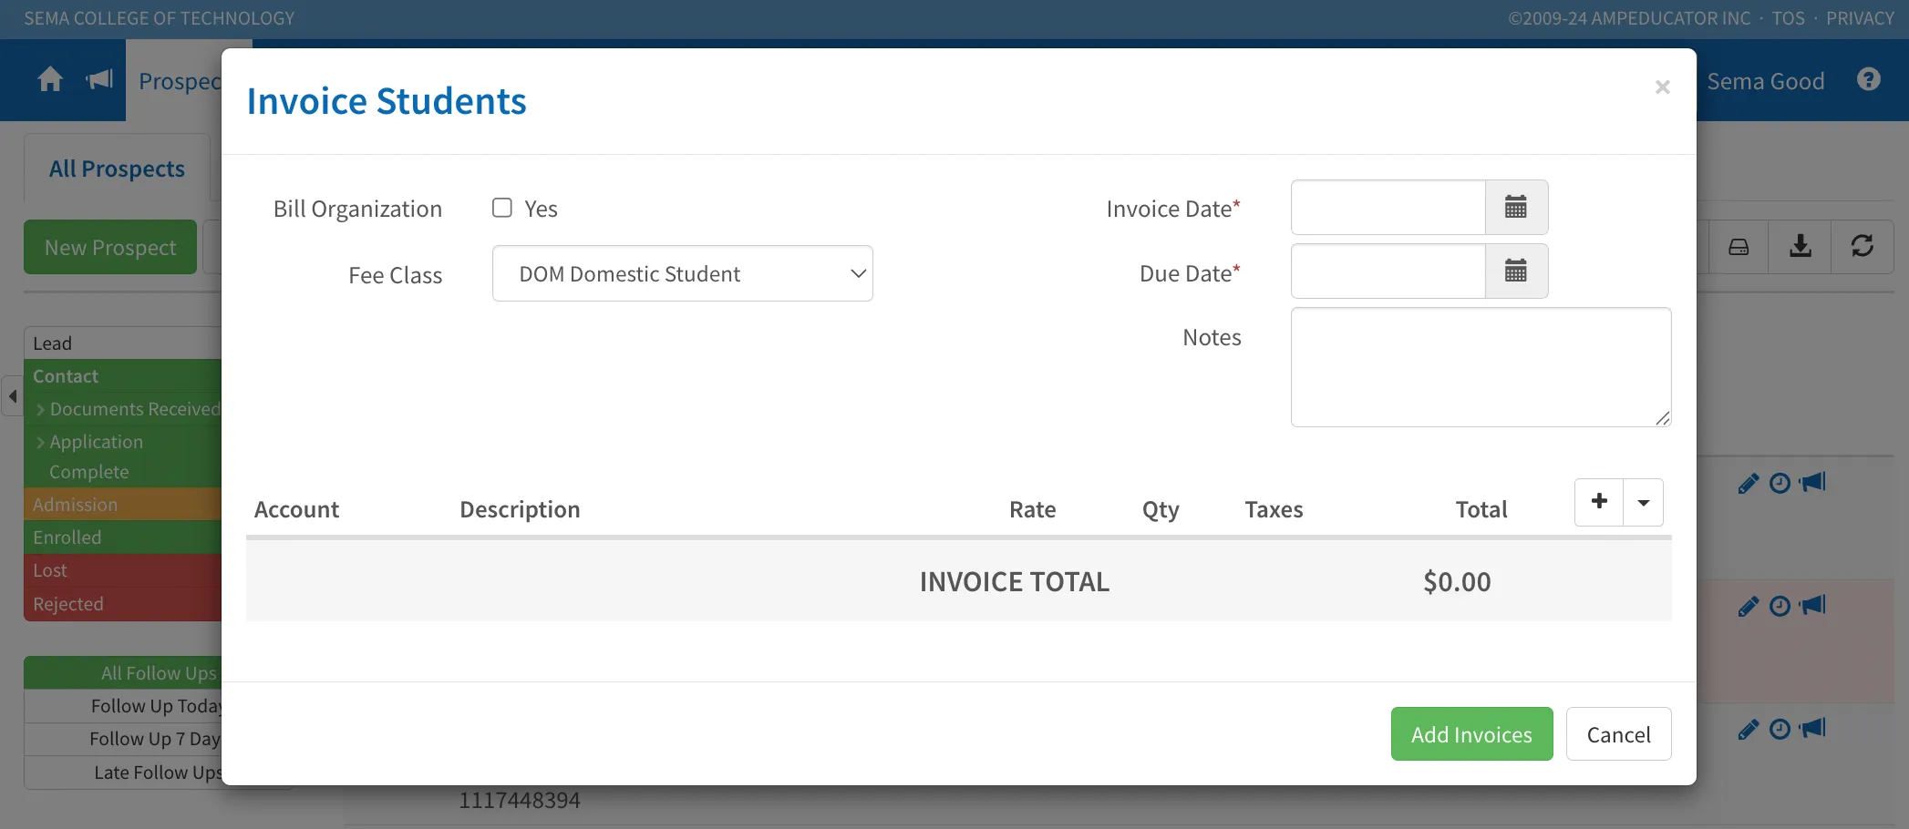Open the TOS link in header
The height and width of the screenshot is (829, 1909).
1789,18
